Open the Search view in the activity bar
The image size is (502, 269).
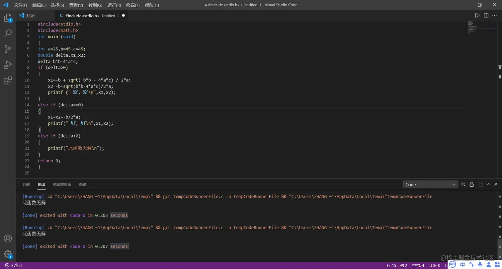[8, 33]
